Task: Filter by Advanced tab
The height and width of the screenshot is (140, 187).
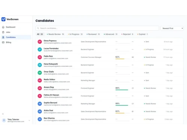Action: pos(111,34)
